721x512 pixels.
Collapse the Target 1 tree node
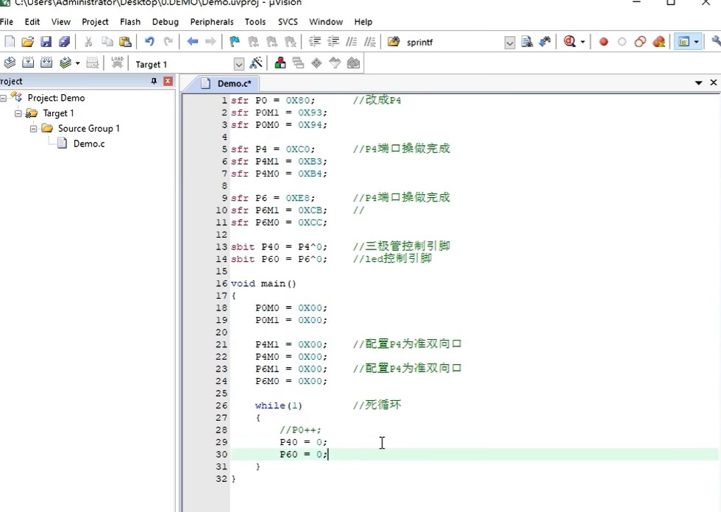[18, 113]
